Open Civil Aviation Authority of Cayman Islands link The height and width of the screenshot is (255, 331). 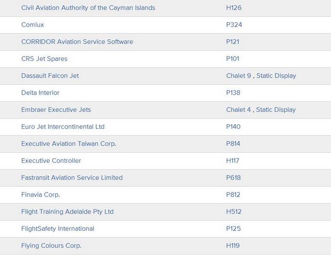pyautogui.click(x=88, y=8)
